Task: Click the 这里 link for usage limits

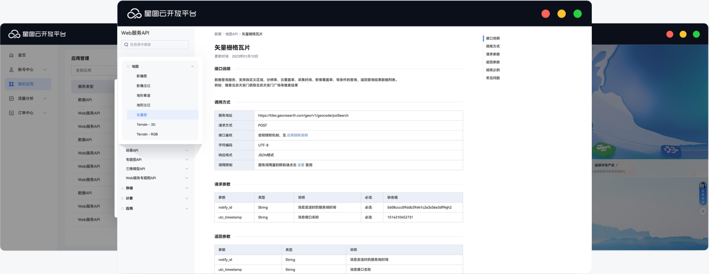Action: [301, 165]
